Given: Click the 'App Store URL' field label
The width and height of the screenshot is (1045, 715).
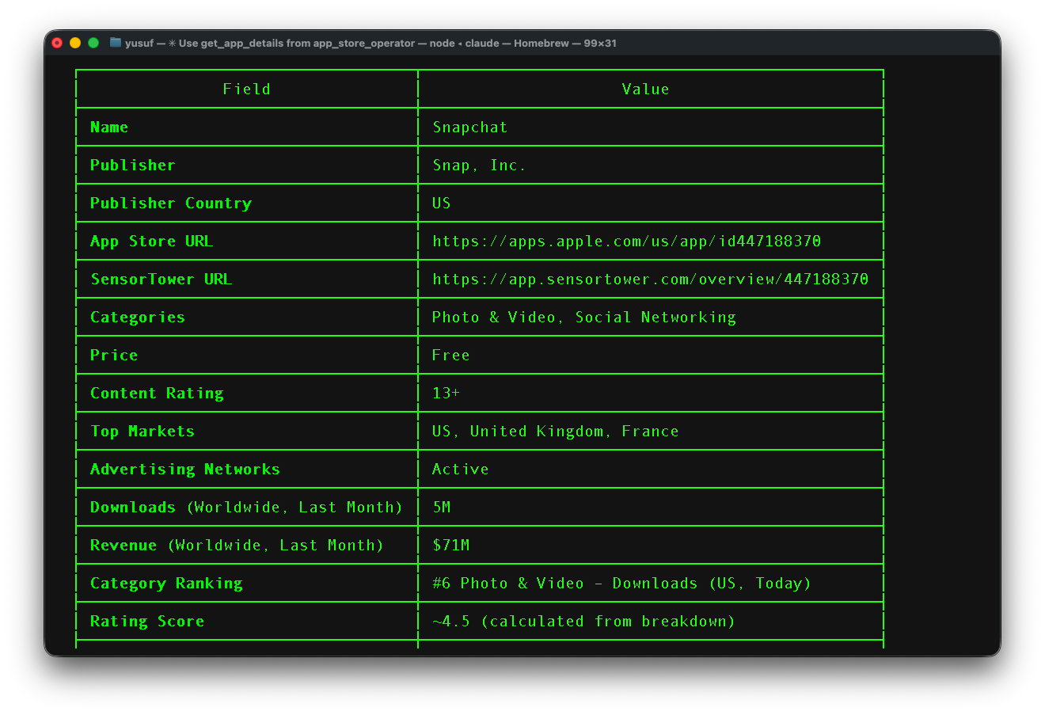Looking at the screenshot, I should [x=152, y=242].
